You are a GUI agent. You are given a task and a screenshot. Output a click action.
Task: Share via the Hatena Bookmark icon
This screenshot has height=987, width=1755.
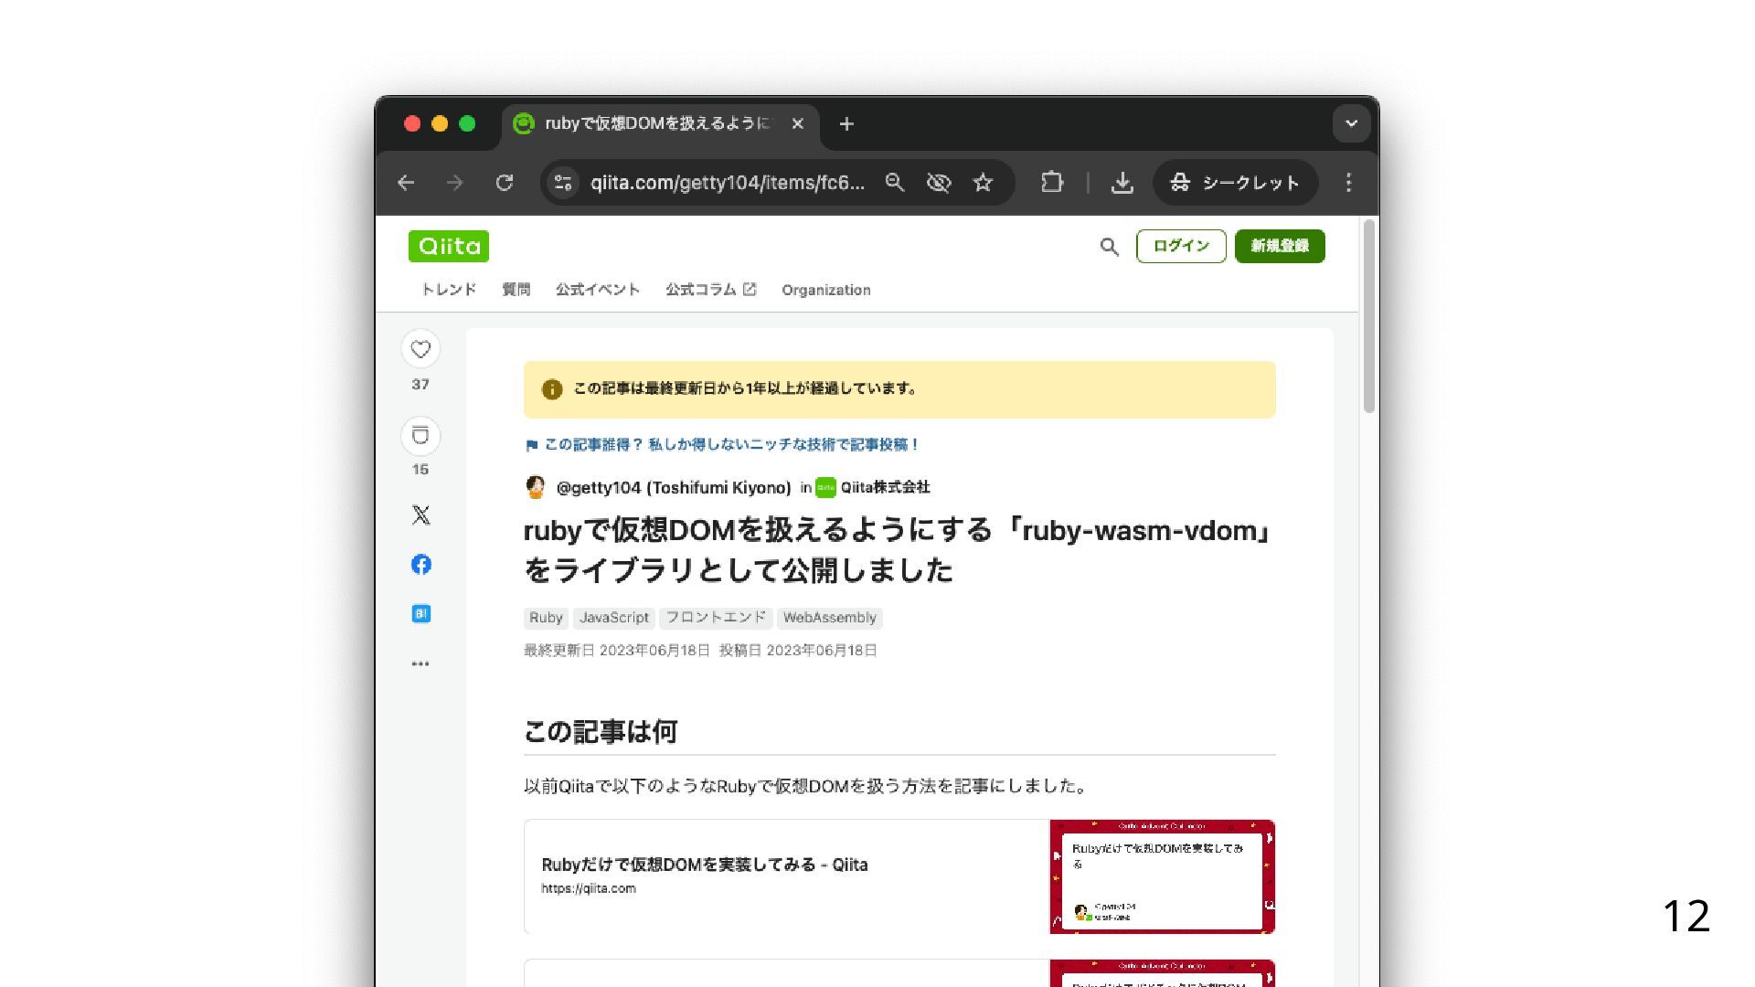pyautogui.click(x=420, y=614)
